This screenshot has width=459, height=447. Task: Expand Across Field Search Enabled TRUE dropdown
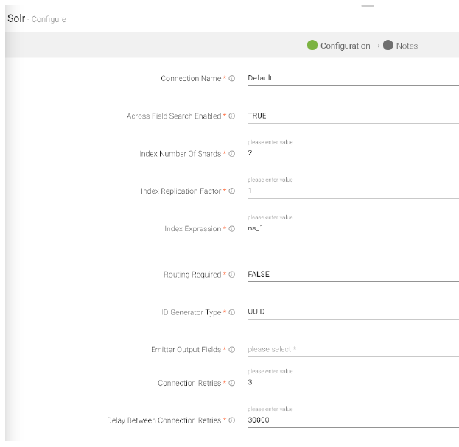tap(352, 116)
